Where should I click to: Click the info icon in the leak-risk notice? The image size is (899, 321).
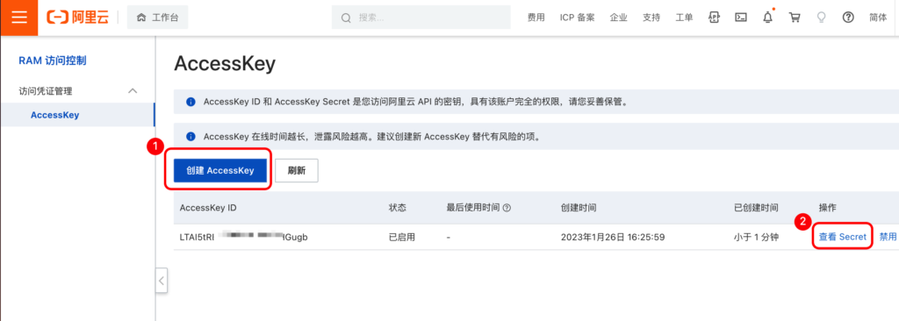[x=191, y=137]
